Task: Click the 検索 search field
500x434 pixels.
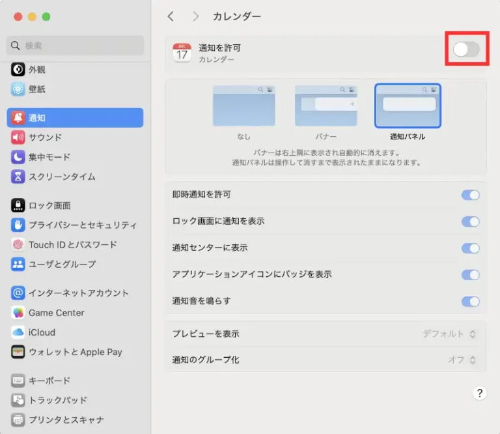Action: click(76, 46)
